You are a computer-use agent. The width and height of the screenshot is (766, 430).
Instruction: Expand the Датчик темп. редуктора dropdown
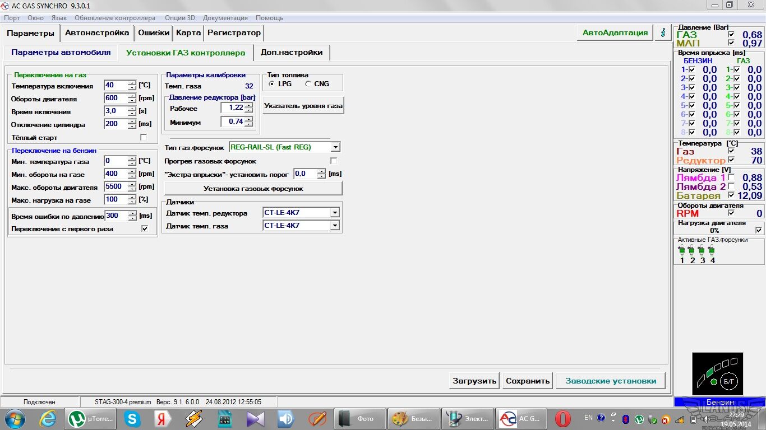[x=335, y=213]
